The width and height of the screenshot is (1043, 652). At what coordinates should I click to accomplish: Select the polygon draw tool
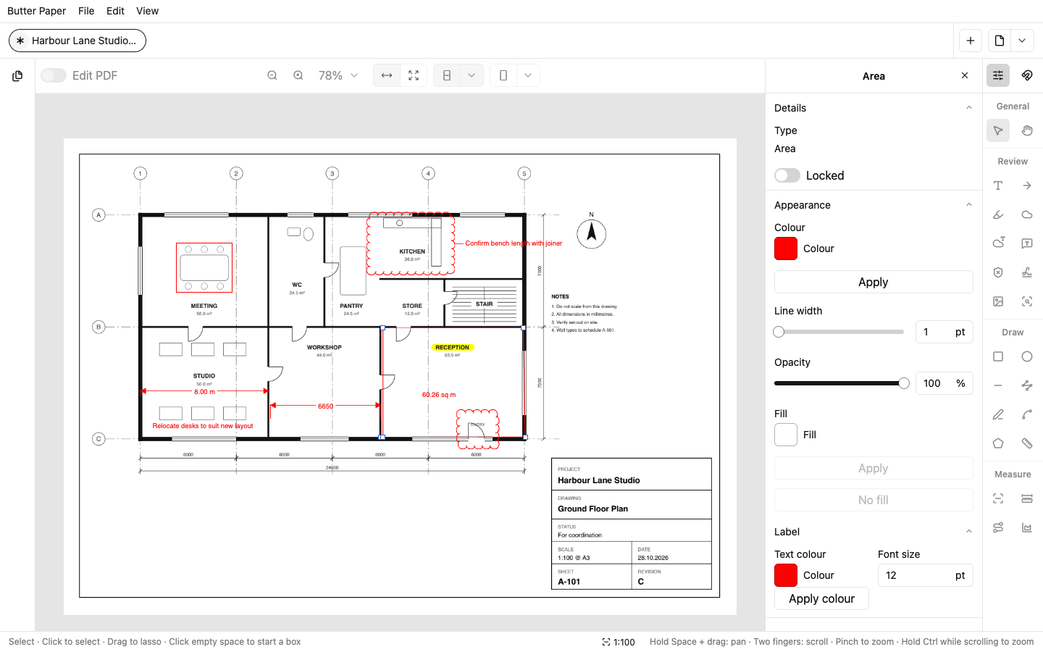coord(998,443)
